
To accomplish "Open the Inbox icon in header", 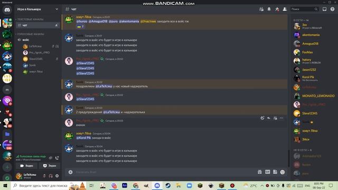I will click(x=324, y=9).
